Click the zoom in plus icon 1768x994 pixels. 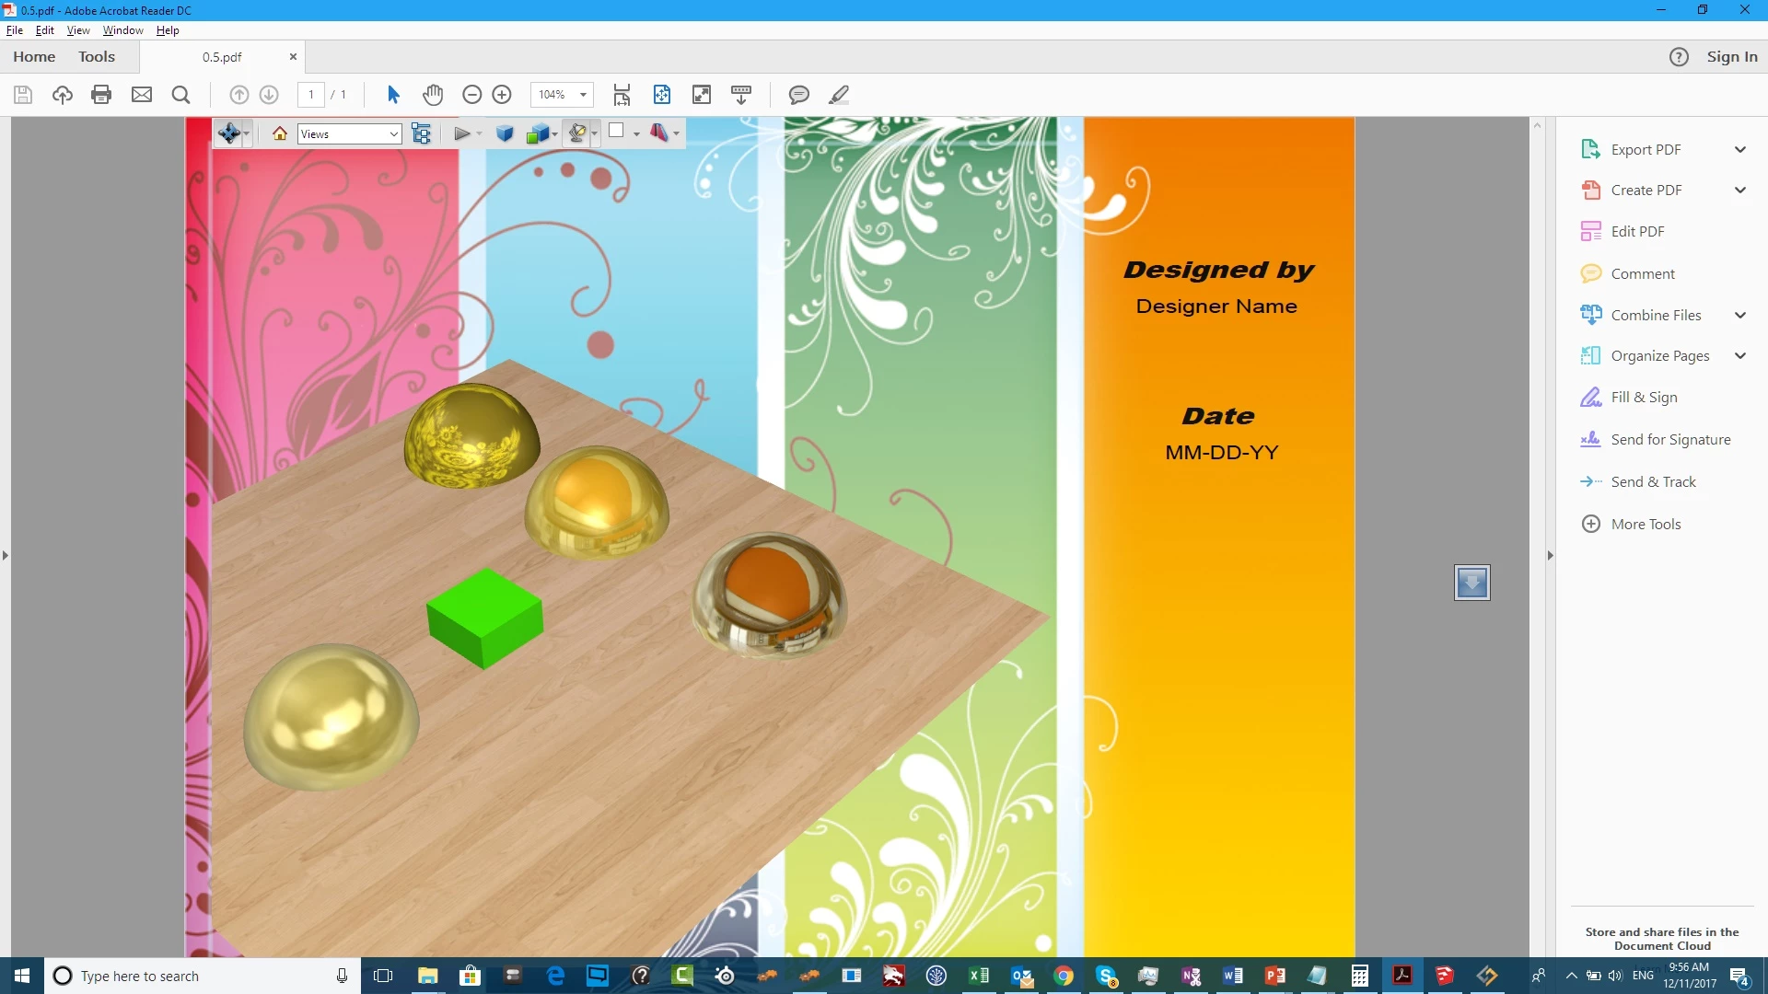coord(502,95)
